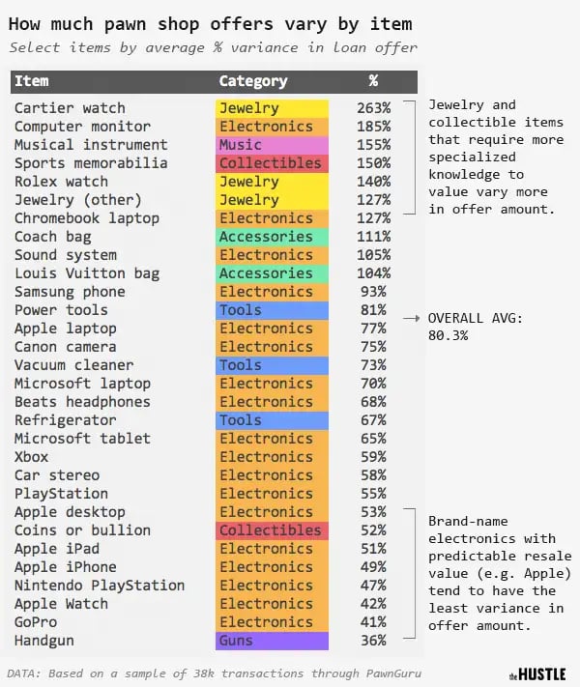Click the Category column header

coord(253,81)
